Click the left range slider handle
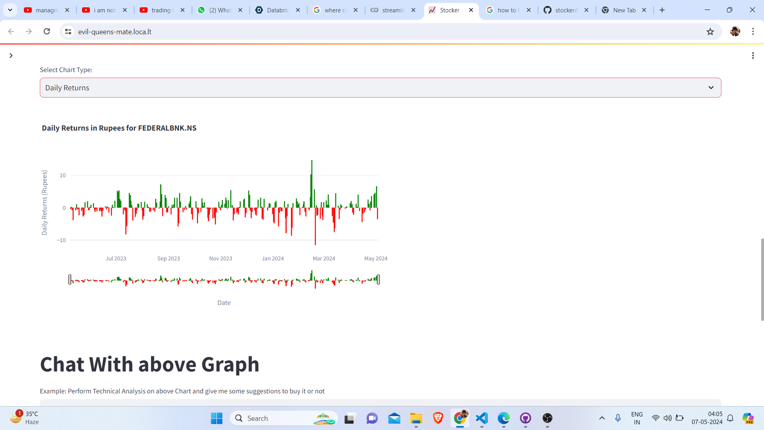The height and width of the screenshot is (430, 764). coord(70,279)
